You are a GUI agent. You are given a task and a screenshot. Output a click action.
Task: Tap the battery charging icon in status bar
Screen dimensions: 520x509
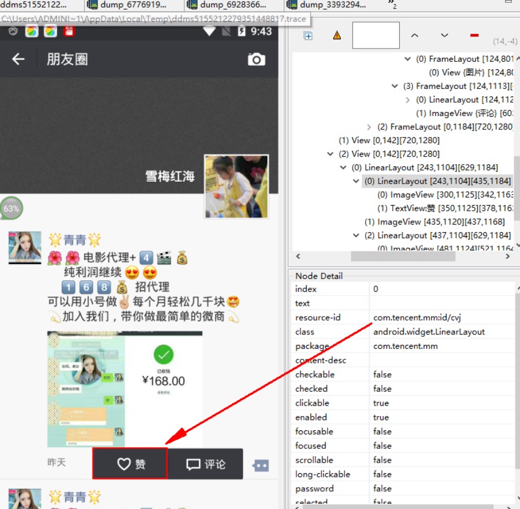coord(242,31)
